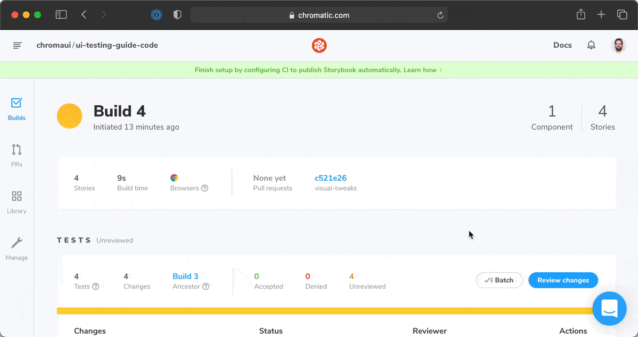Click the chromatic.com address bar
This screenshot has height=337, width=638.
click(x=319, y=15)
